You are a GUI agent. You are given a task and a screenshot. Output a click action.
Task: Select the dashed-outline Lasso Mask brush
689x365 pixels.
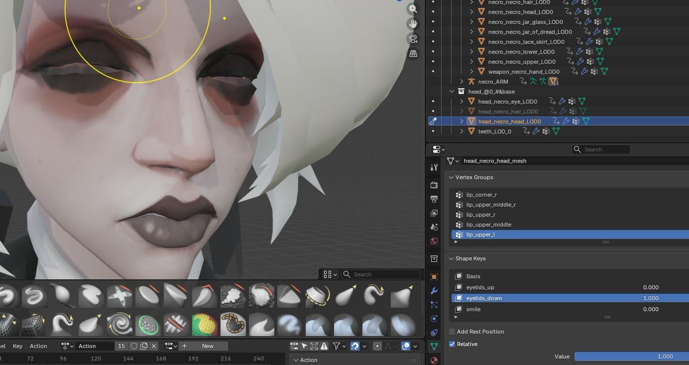233,324
